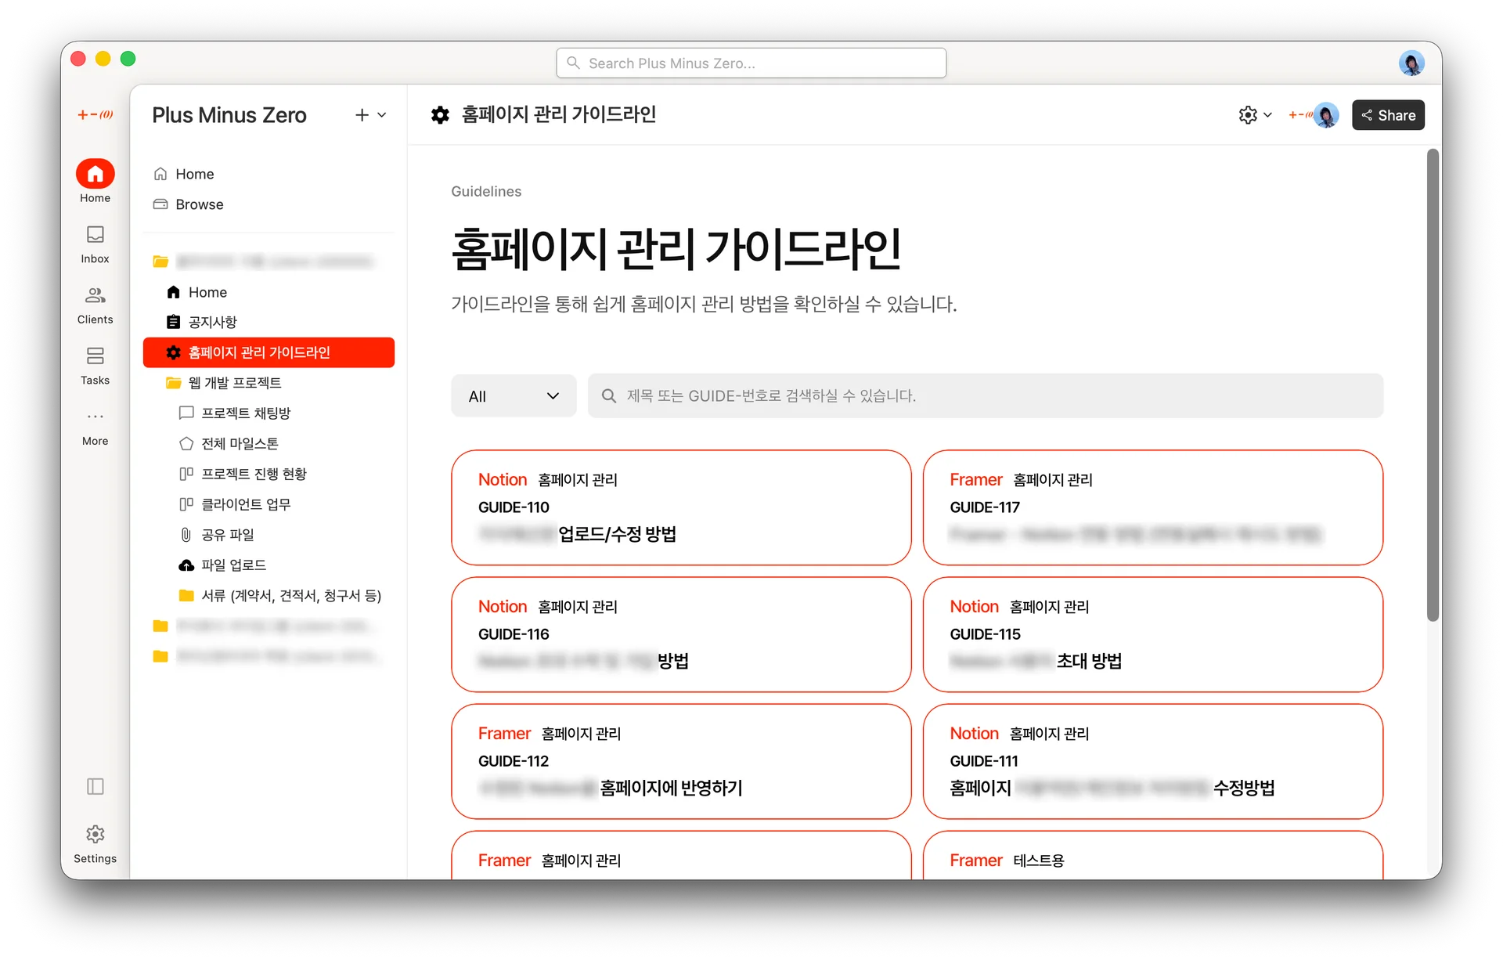Click the vertical page scrollbar

pos(1433,384)
